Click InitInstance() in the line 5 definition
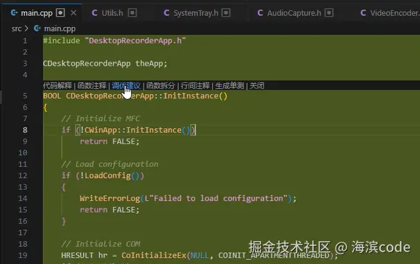Screen dimensions: 420x264 pos(195,96)
